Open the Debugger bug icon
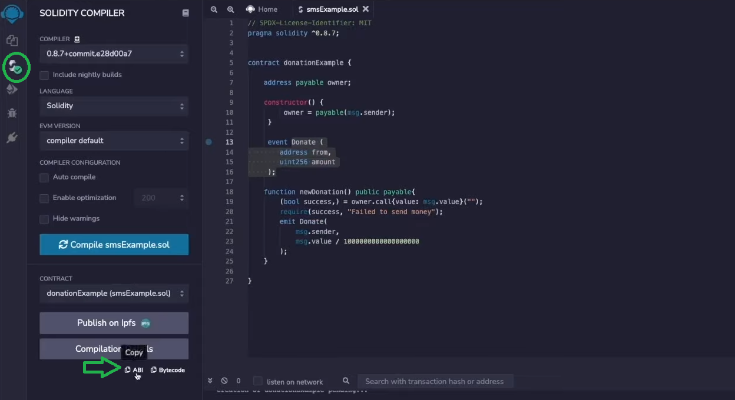Screen dimensions: 735x400 pyautogui.click(x=12, y=113)
